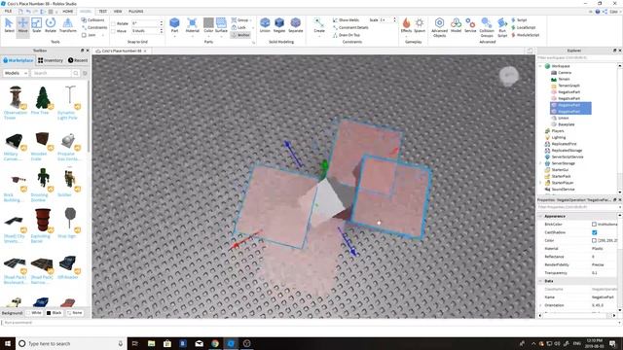623x350 pixels.
Task: Click the Group parts button
Action: pyautogui.click(x=240, y=19)
